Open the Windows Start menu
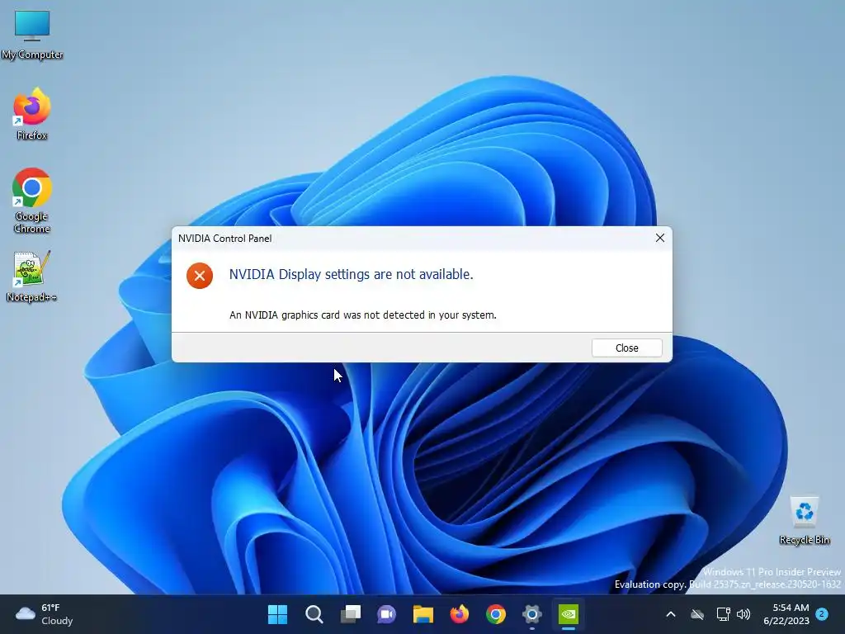The image size is (845, 634). pyautogui.click(x=277, y=614)
